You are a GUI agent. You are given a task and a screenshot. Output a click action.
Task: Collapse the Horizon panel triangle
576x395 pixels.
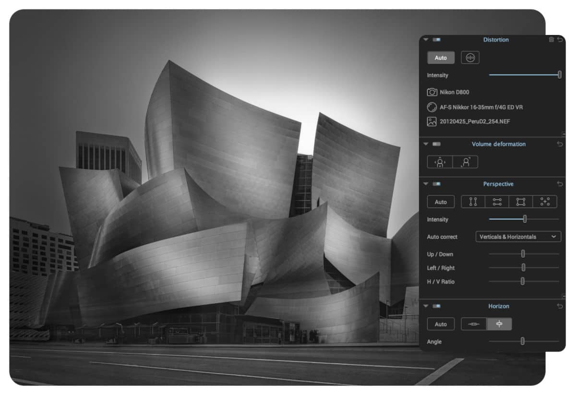tap(426, 306)
